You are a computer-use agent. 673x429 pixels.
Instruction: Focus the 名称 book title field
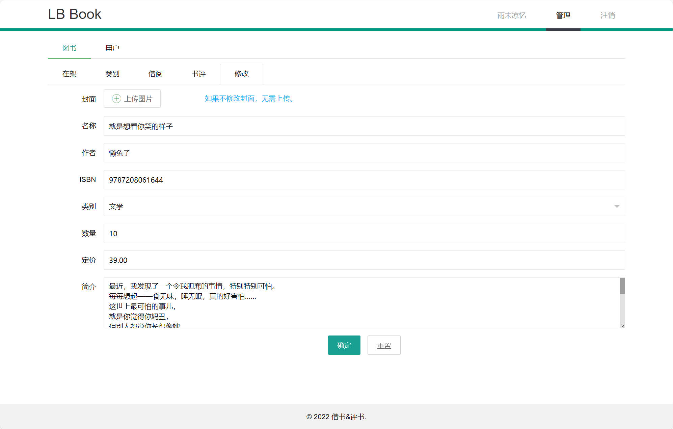tap(364, 126)
